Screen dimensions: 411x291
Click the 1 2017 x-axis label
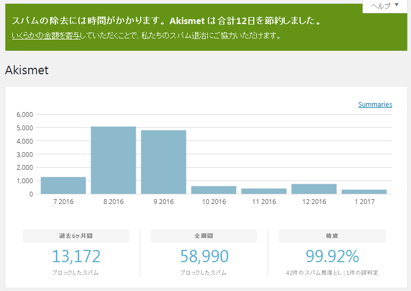[x=364, y=202]
